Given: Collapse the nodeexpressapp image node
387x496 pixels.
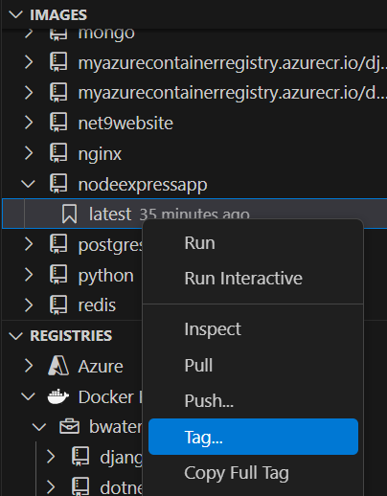Looking at the screenshot, I should [x=29, y=184].
